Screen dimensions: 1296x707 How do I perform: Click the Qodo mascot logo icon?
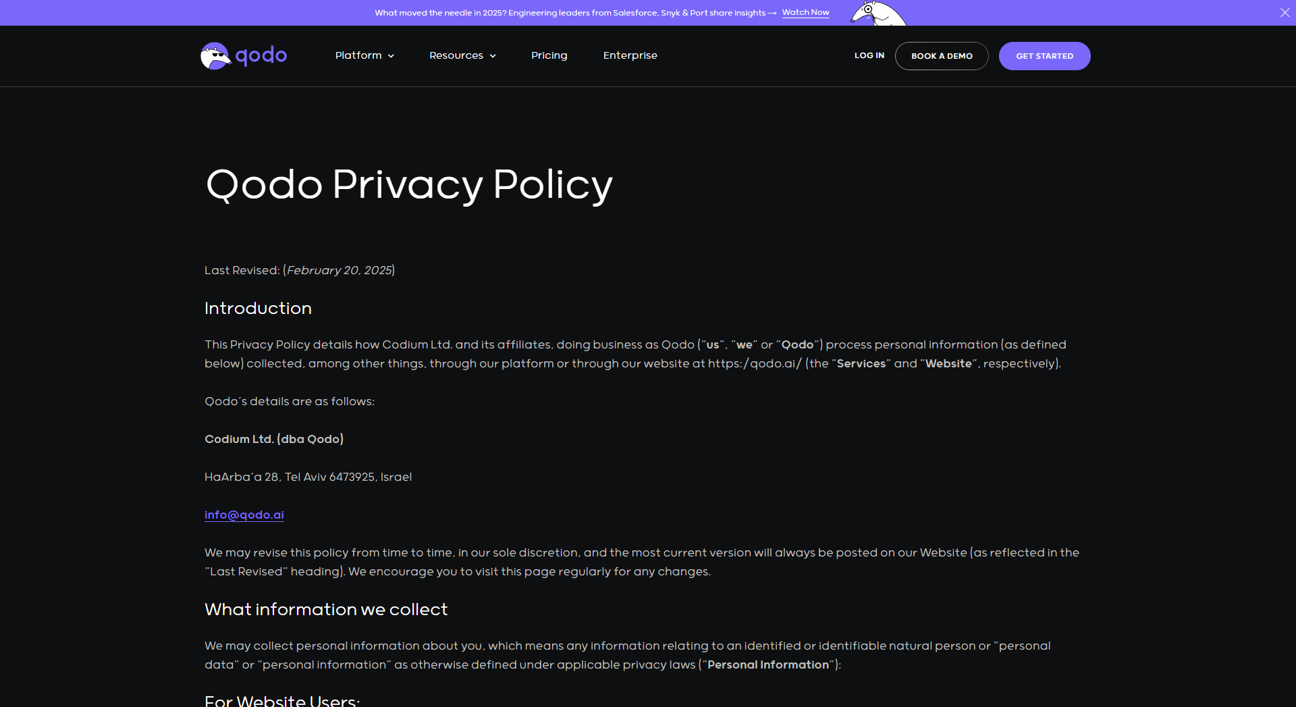215,56
